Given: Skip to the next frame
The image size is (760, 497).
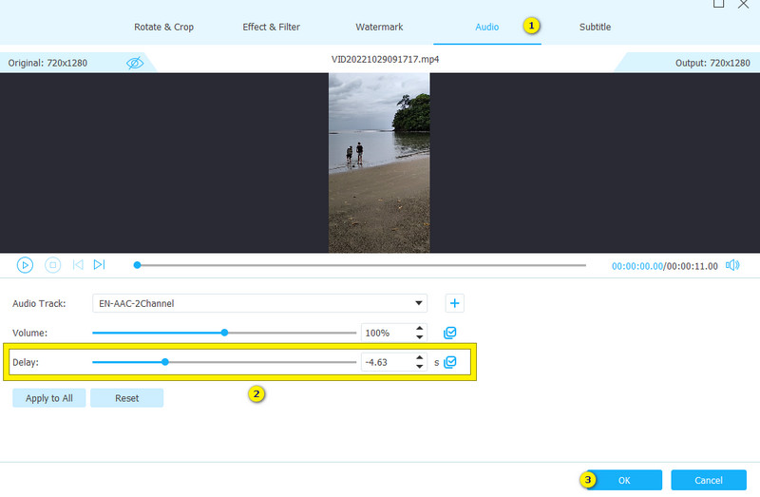Looking at the screenshot, I should pos(100,265).
